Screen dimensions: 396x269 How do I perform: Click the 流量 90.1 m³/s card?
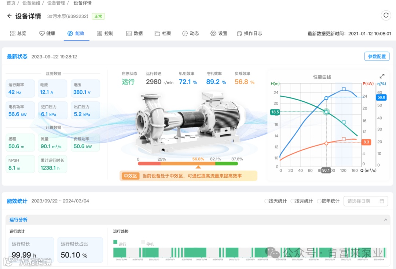pos(52,142)
